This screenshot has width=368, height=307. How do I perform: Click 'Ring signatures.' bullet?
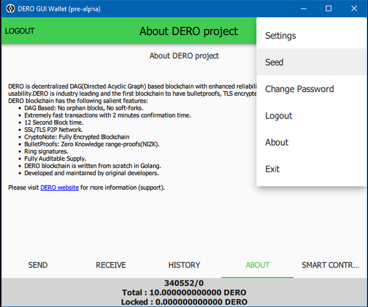(46, 151)
